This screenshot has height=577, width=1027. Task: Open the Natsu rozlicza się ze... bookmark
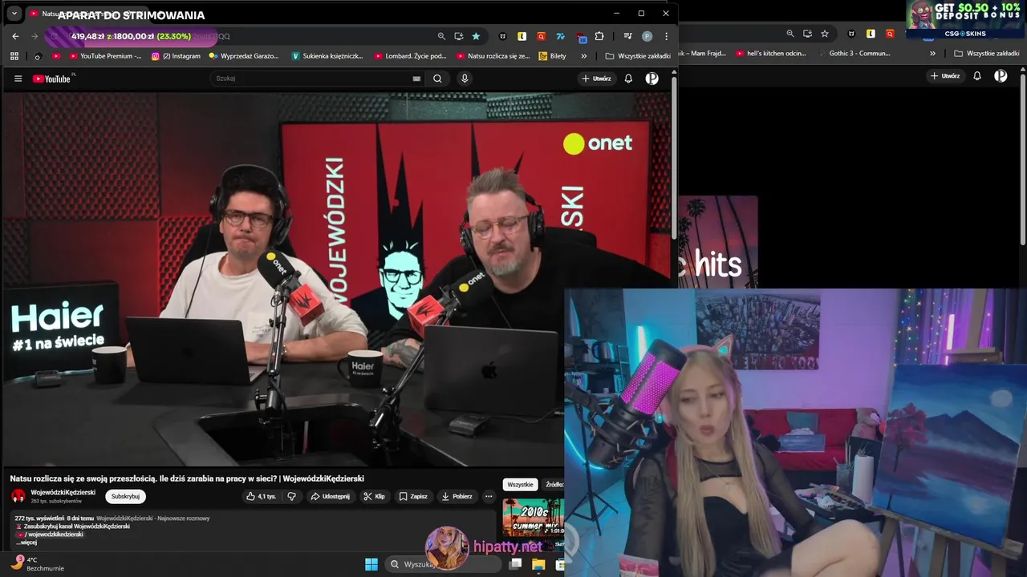[x=493, y=56]
